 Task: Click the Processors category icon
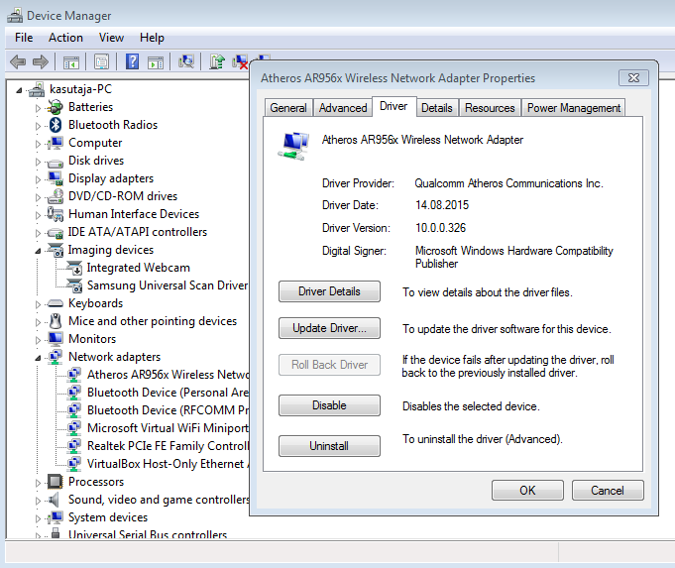pos(56,482)
